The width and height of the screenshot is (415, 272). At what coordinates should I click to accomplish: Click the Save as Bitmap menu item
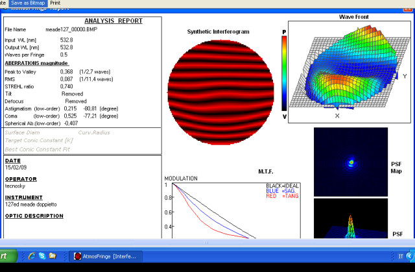(28, 3)
